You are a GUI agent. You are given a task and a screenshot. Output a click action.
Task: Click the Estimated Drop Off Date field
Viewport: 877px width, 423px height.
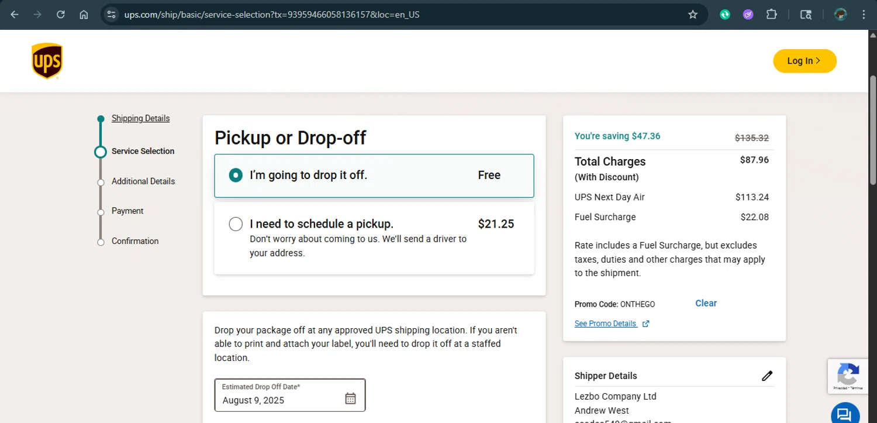tap(290, 395)
